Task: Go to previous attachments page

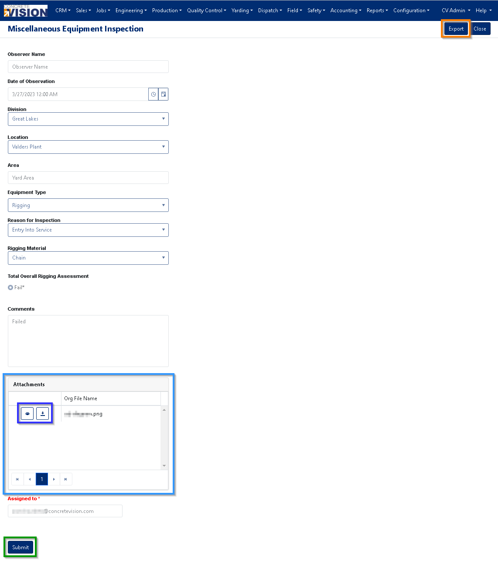Action: coord(30,479)
